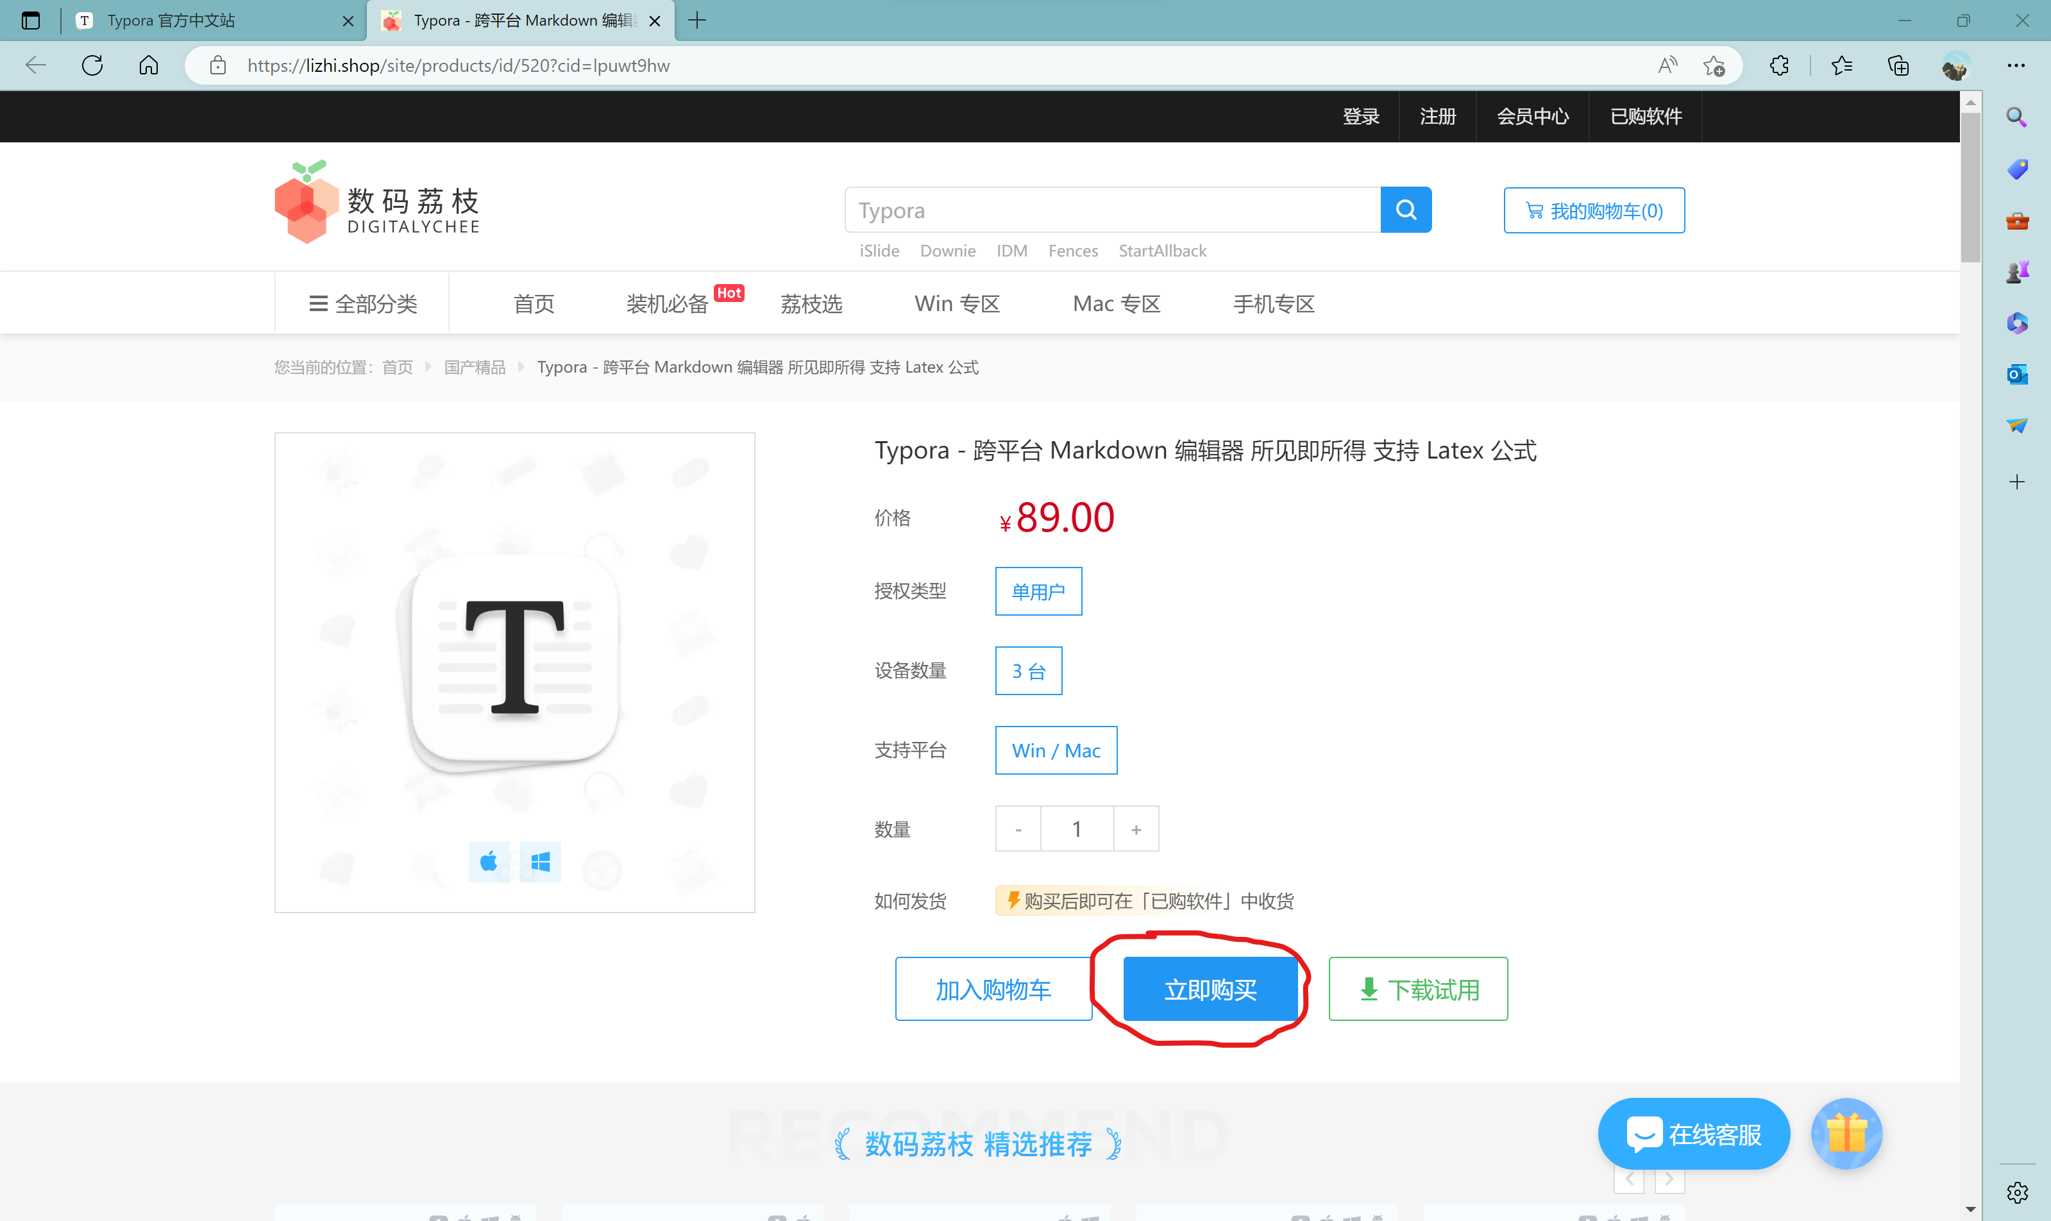Refresh the current page
This screenshot has width=2051, height=1221.
click(x=92, y=65)
